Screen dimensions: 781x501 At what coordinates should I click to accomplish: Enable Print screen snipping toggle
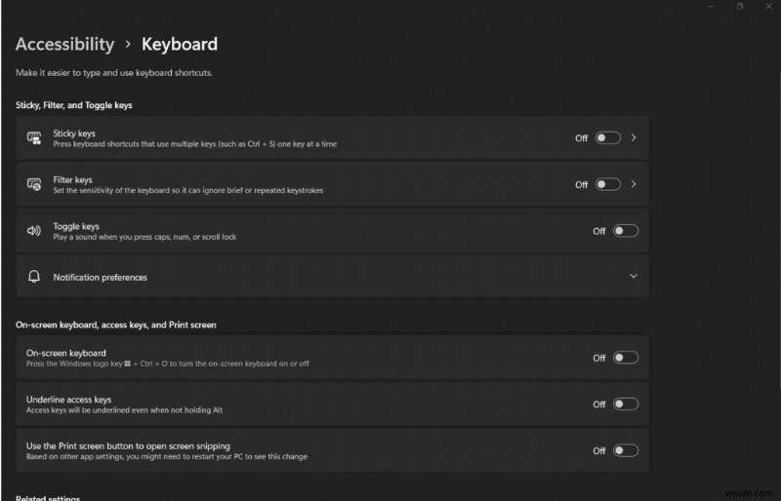626,450
